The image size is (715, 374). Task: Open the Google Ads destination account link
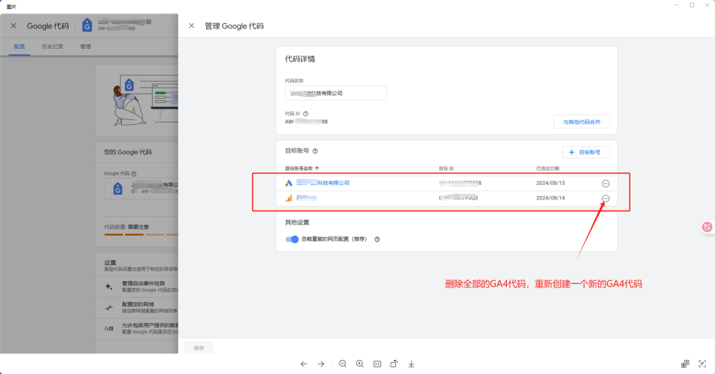pyautogui.click(x=323, y=183)
